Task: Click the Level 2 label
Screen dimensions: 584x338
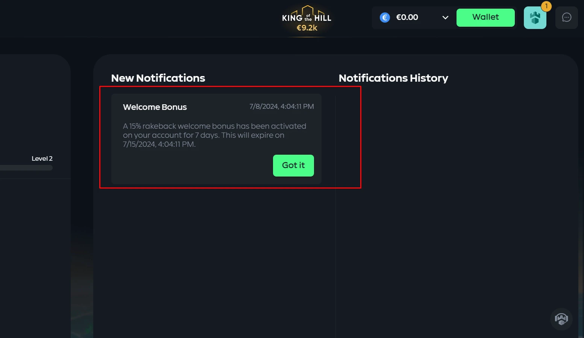Action: point(42,158)
